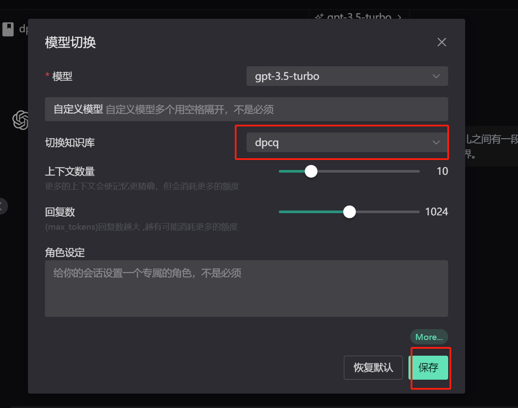The height and width of the screenshot is (408, 518).
Task: Save settings with the 保存 button
Action: click(x=428, y=367)
